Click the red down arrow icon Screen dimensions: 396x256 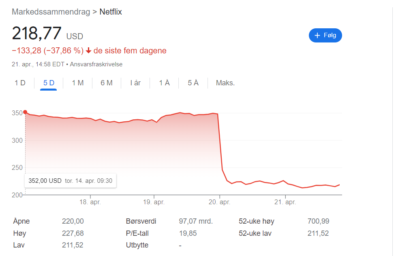point(88,51)
